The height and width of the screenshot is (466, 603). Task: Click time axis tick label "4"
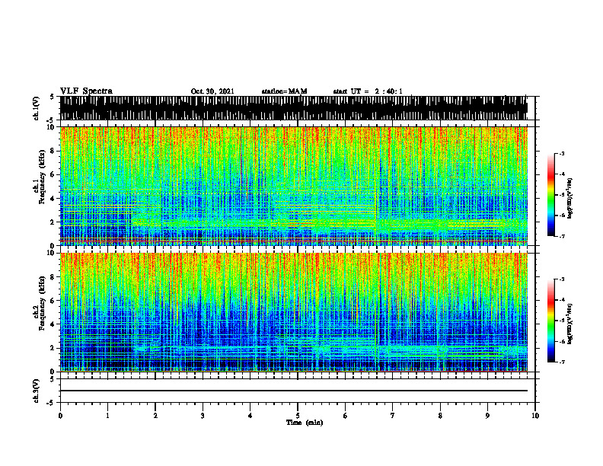(250, 416)
